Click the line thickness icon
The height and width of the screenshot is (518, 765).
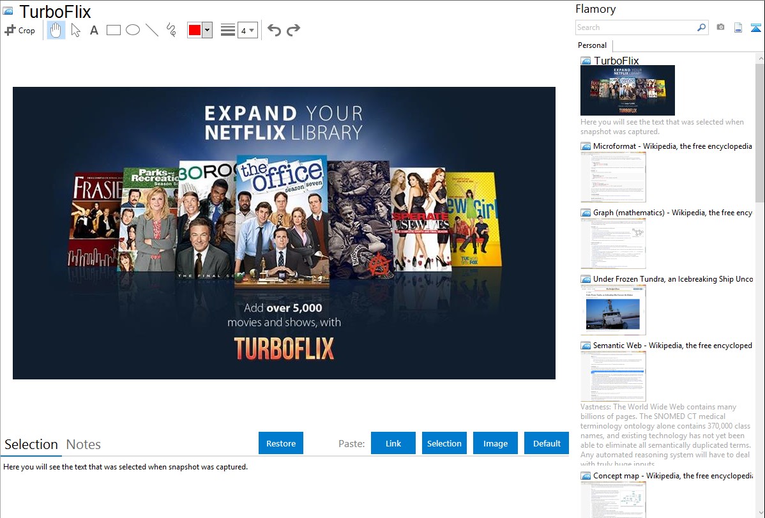pyautogui.click(x=227, y=30)
